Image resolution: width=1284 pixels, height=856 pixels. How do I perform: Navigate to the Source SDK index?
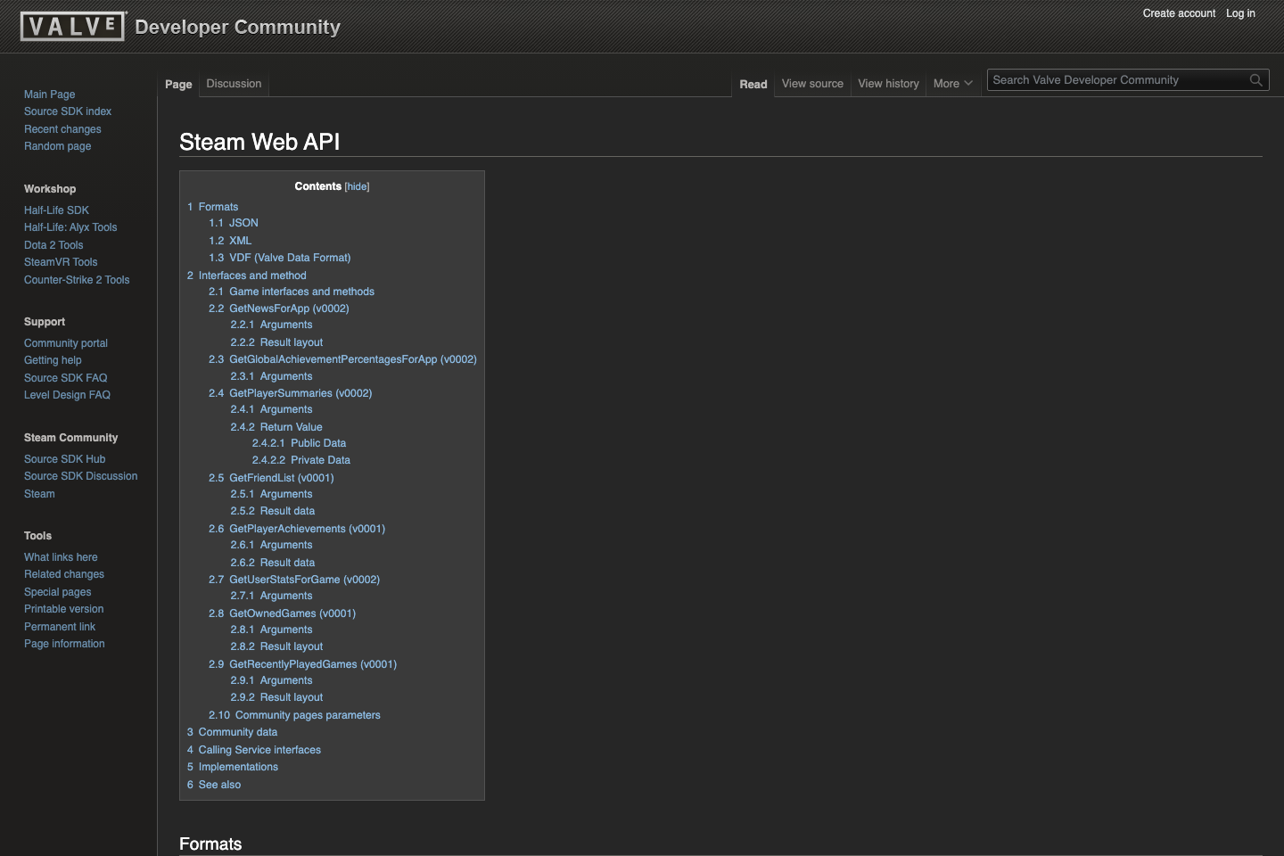[68, 111]
